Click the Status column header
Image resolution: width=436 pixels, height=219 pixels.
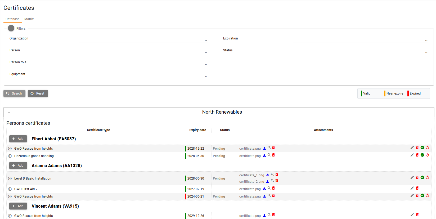coord(225,130)
